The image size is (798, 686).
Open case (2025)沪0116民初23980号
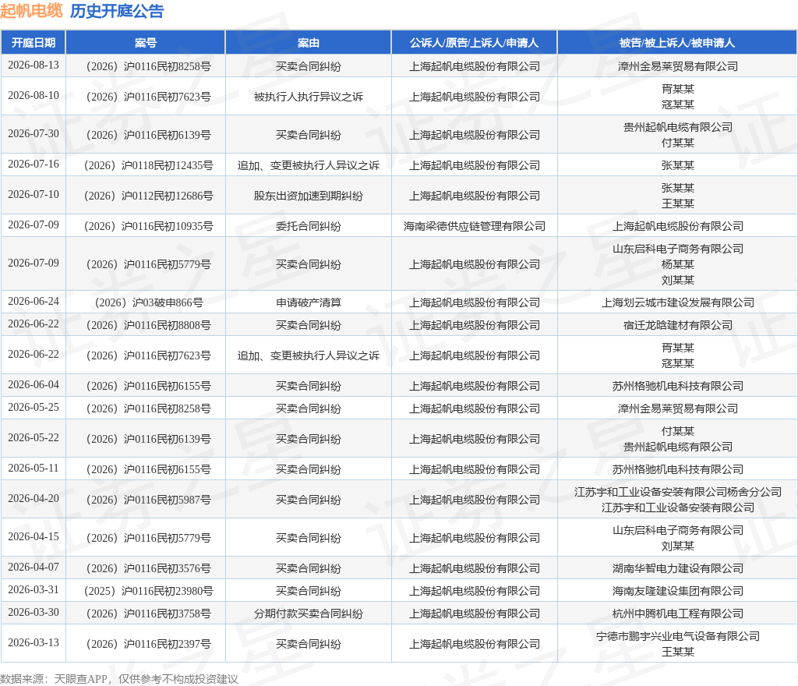[148, 591]
